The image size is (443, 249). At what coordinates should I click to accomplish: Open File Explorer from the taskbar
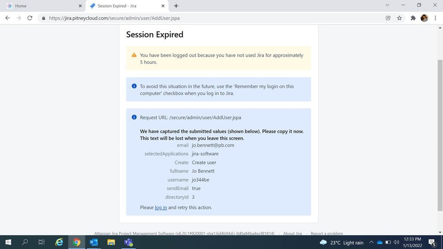111,242
